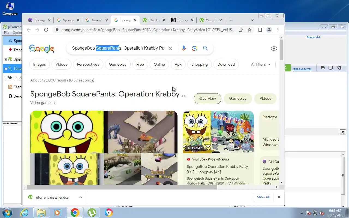This screenshot has width=349, height=218.
Task: Collapse the uTorrent detail pane with the chevron
Action: tap(343, 132)
